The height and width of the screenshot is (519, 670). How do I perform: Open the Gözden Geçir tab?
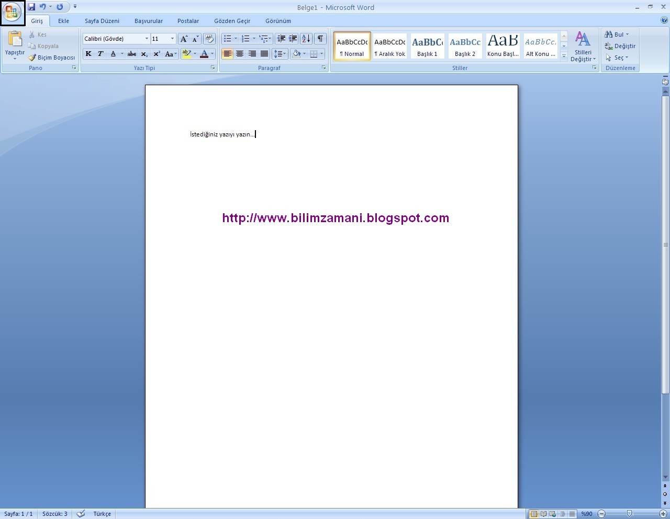click(232, 21)
